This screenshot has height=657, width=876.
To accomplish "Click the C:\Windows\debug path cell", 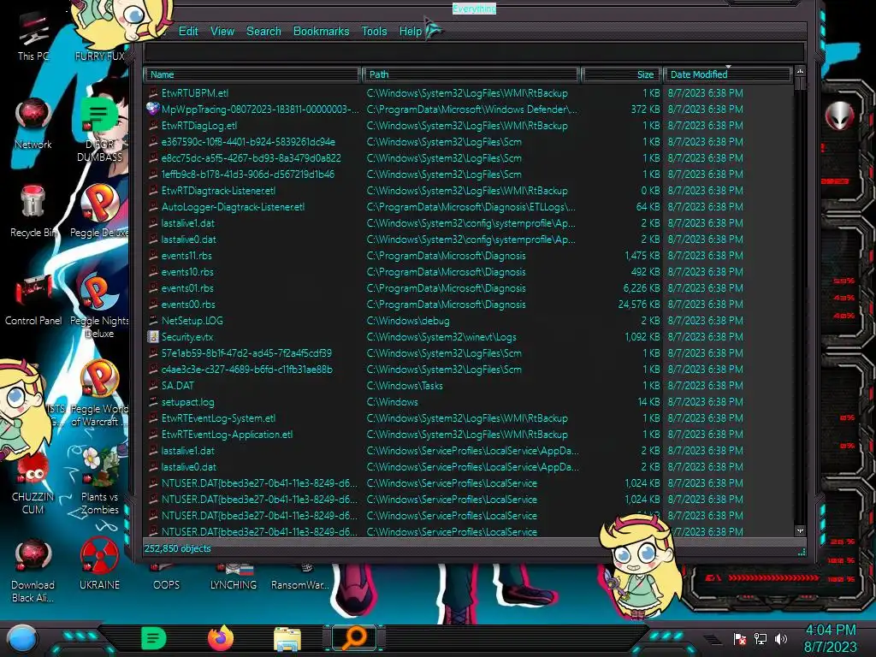I will pos(408,321).
